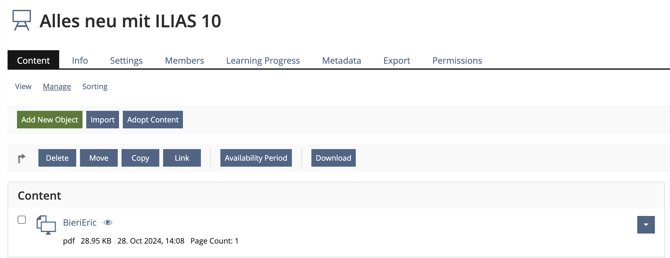Switch to the Metadata tab
Viewport: 670px width, 258px height.
tap(341, 60)
